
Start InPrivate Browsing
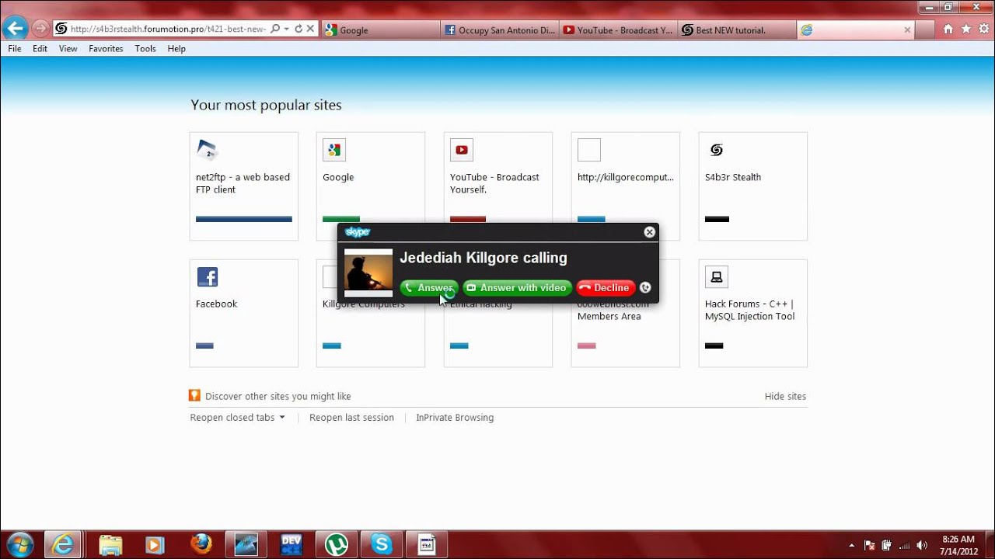pos(455,418)
